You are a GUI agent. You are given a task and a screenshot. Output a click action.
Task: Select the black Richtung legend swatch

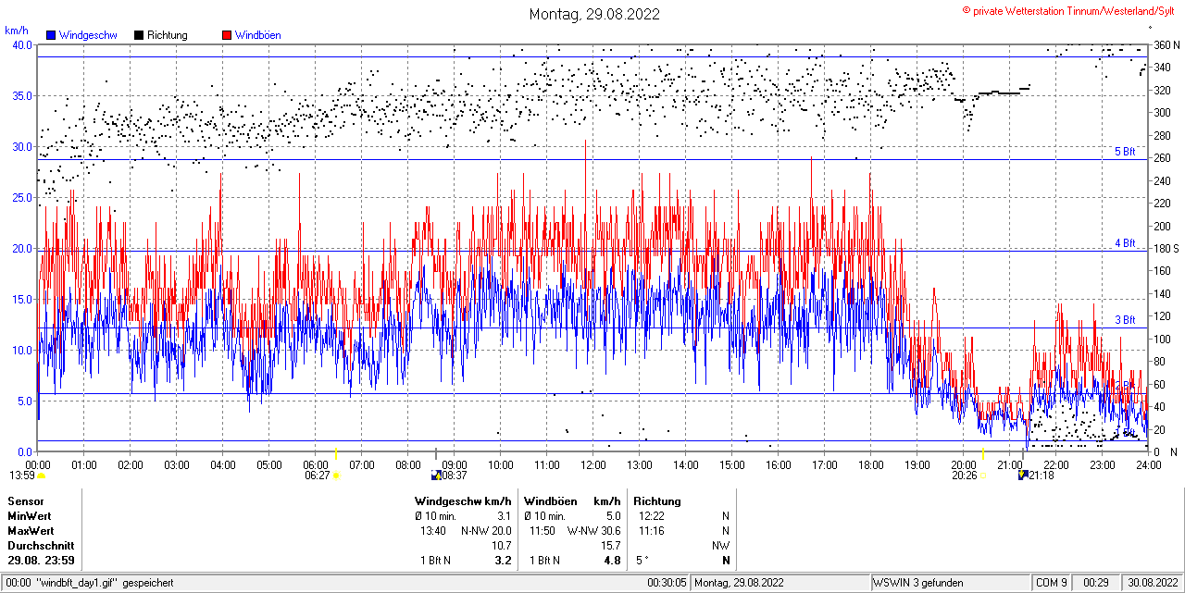click(139, 35)
